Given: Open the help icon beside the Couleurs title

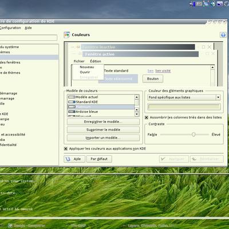Looking at the screenshot, I should coord(223,35).
